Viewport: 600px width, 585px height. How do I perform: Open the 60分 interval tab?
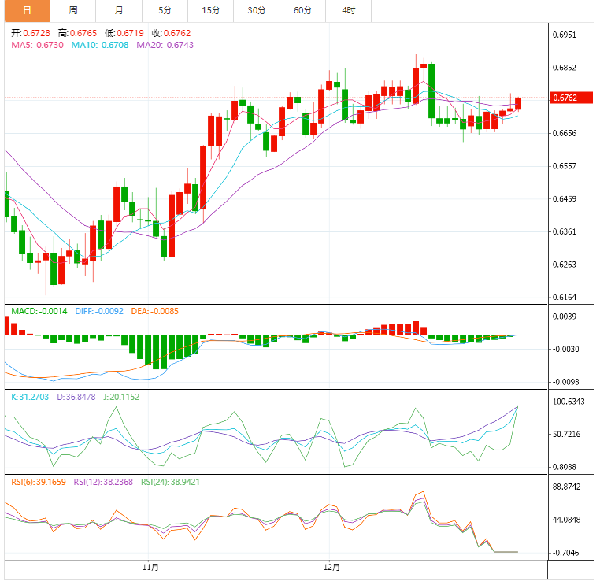(x=302, y=10)
